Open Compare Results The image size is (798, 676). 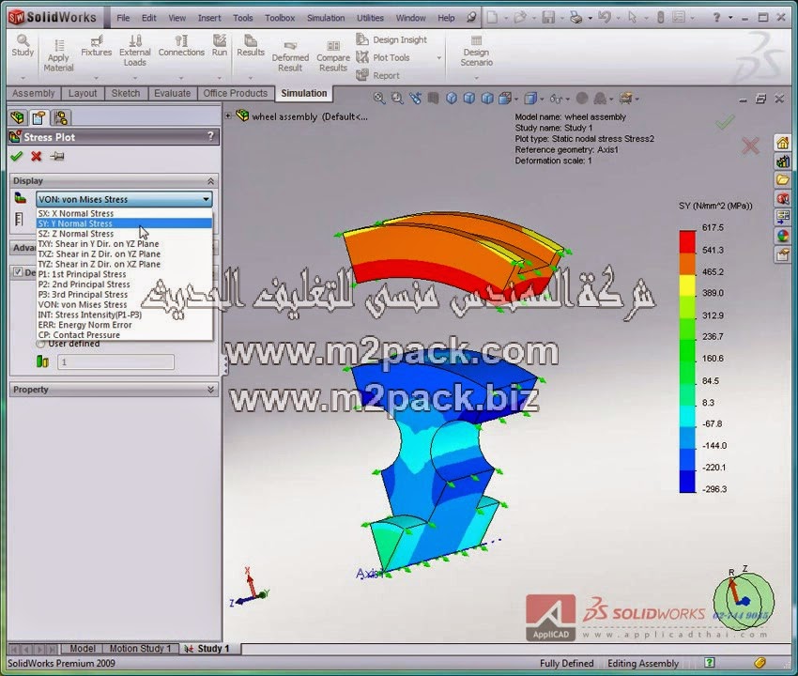click(x=333, y=55)
